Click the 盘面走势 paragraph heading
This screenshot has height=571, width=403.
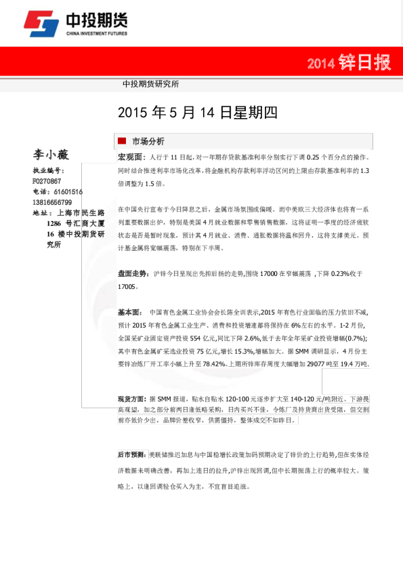pos(133,273)
